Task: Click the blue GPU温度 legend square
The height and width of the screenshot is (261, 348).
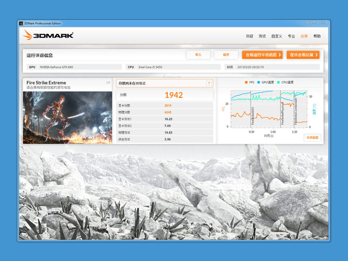Action: [x=258, y=82]
